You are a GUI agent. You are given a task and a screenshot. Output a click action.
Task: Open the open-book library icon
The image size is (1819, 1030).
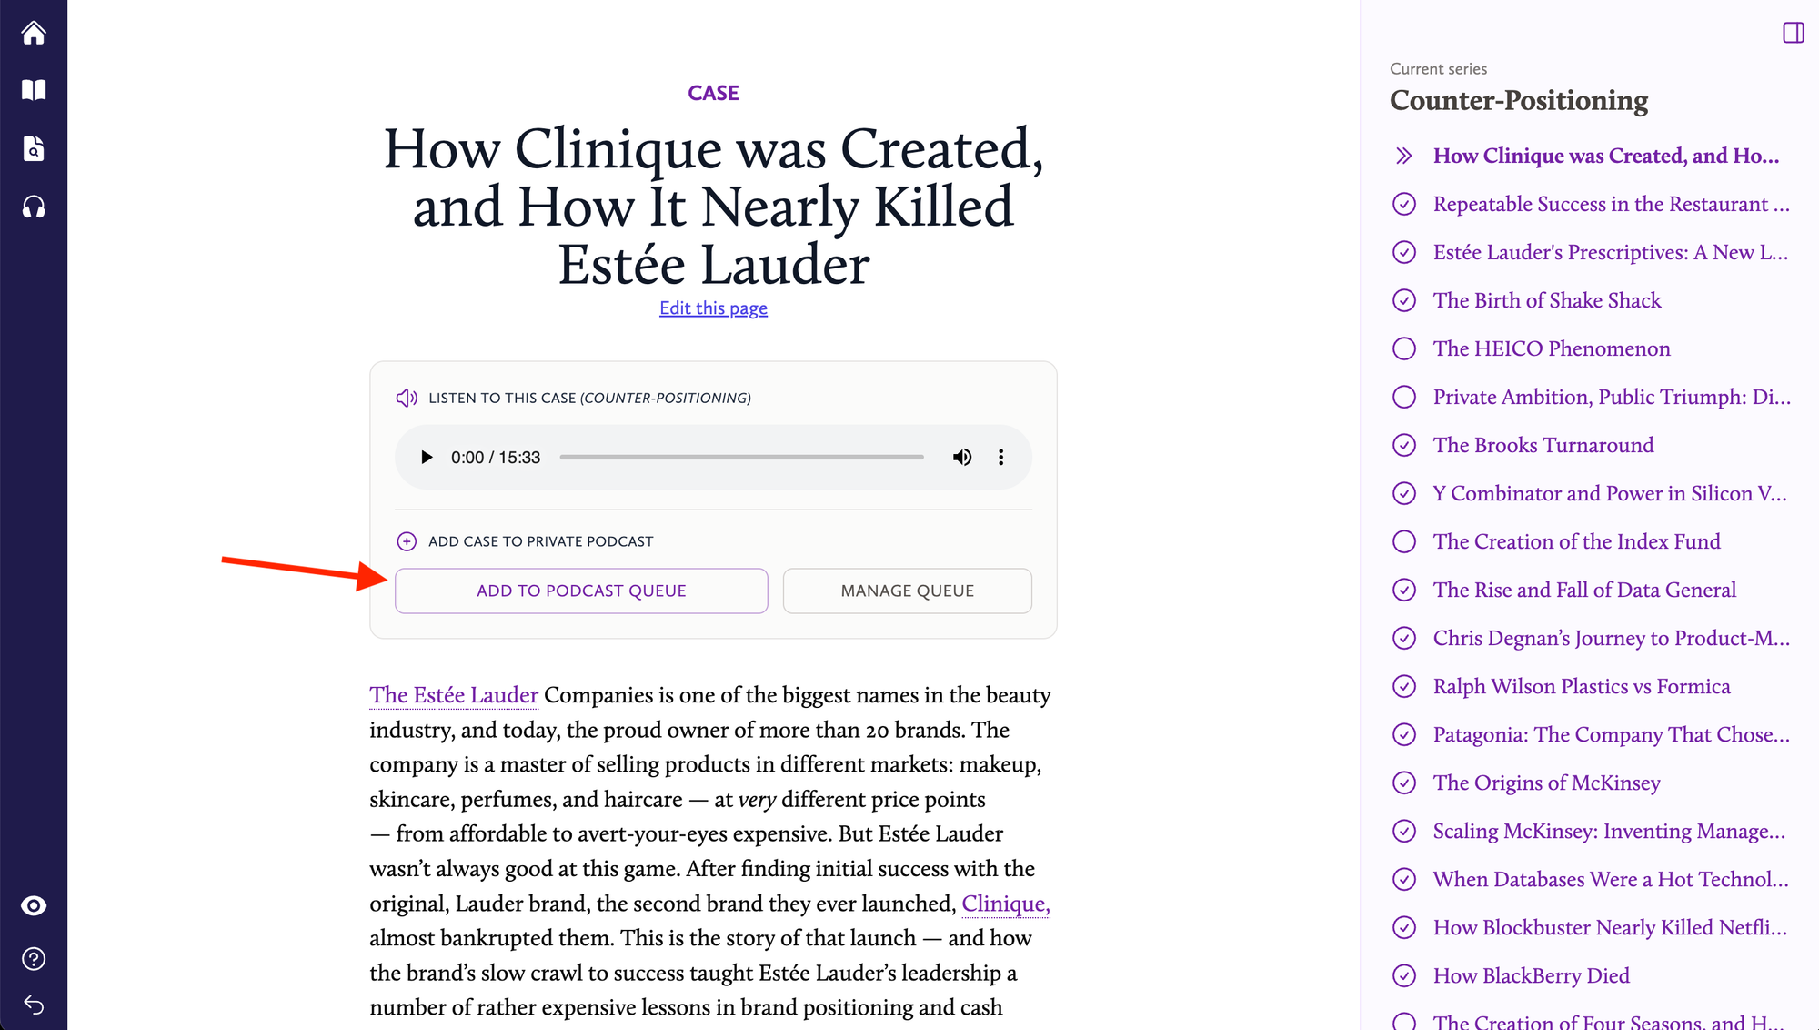(34, 90)
